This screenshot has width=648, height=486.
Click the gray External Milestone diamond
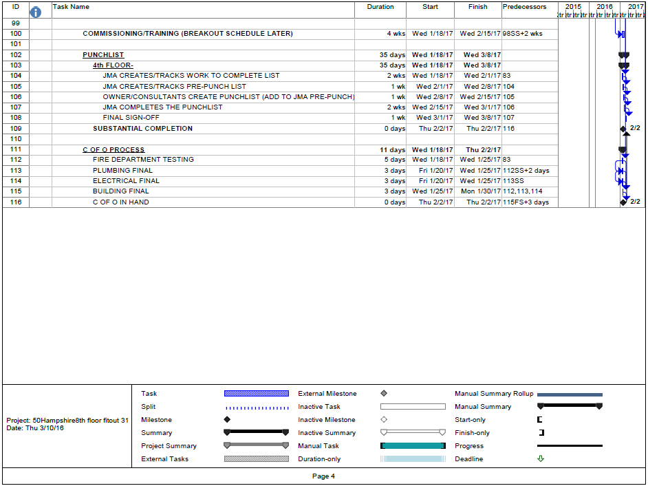(x=384, y=393)
